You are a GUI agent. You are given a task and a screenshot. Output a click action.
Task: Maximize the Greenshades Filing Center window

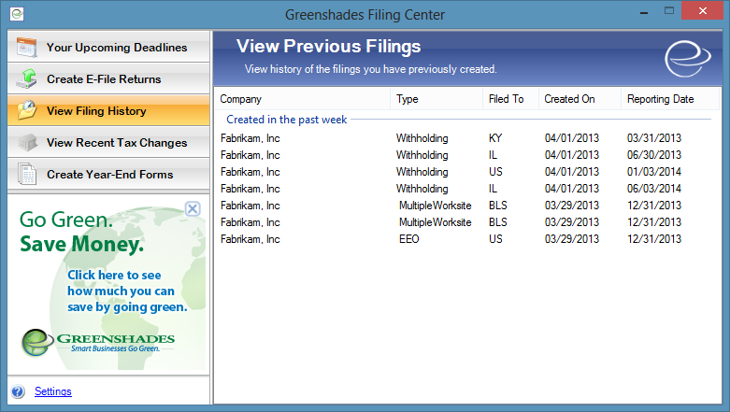(x=669, y=11)
